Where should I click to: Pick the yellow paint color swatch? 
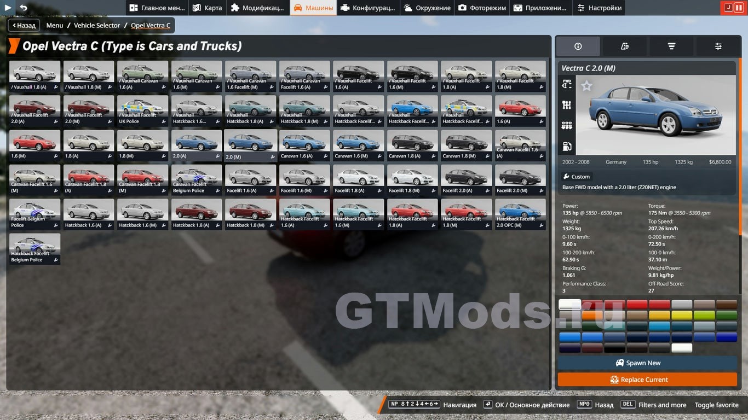[681, 316]
